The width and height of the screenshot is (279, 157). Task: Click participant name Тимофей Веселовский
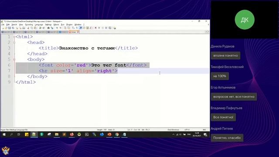[227, 67]
